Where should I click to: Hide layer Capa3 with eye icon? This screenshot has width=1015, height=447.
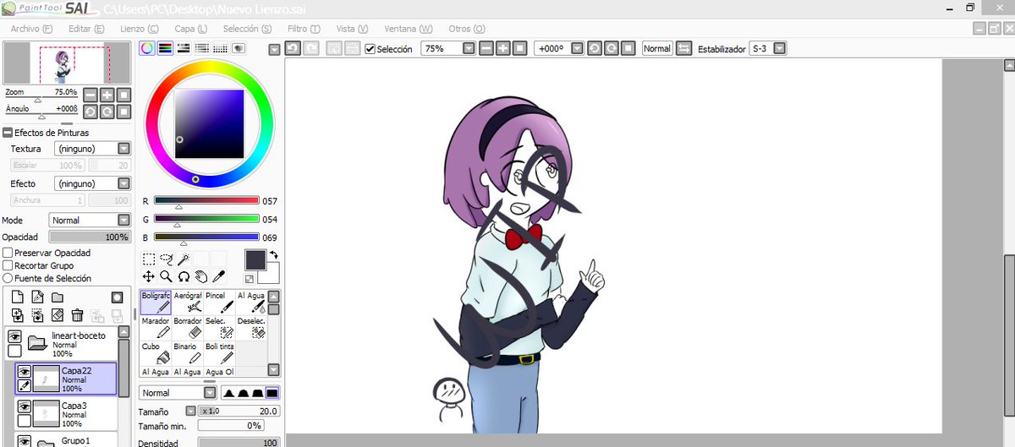pos(25,406)
